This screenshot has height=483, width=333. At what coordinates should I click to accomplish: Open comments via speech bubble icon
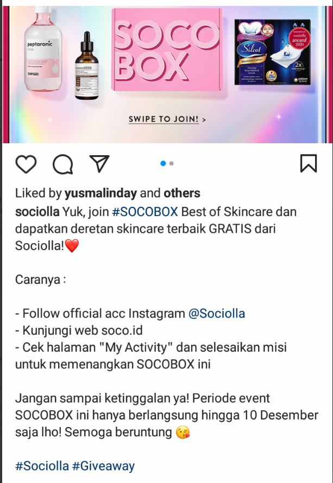(63, 164)
